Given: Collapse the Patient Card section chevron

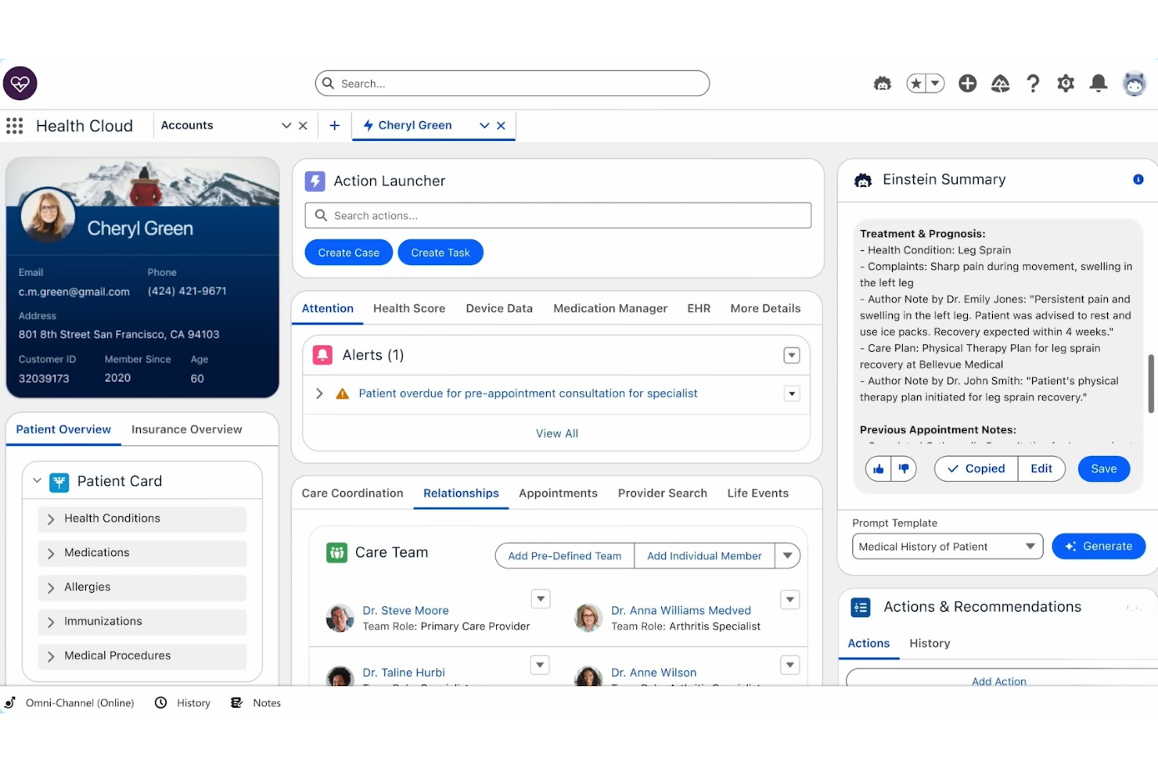Looking at the screenshot, I should [37, 481].
